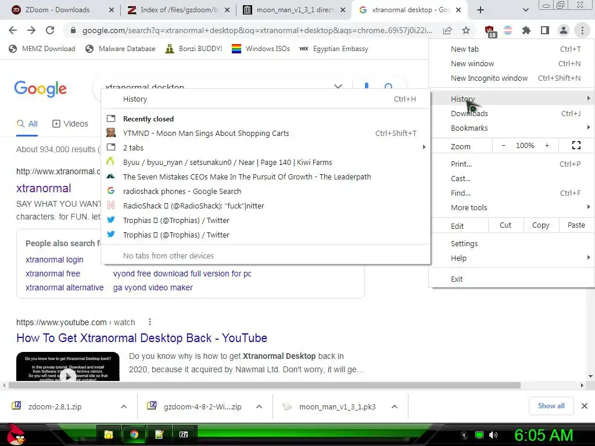Open How To Get Xtranormal Desktop Back result

[x=142, y=337]
